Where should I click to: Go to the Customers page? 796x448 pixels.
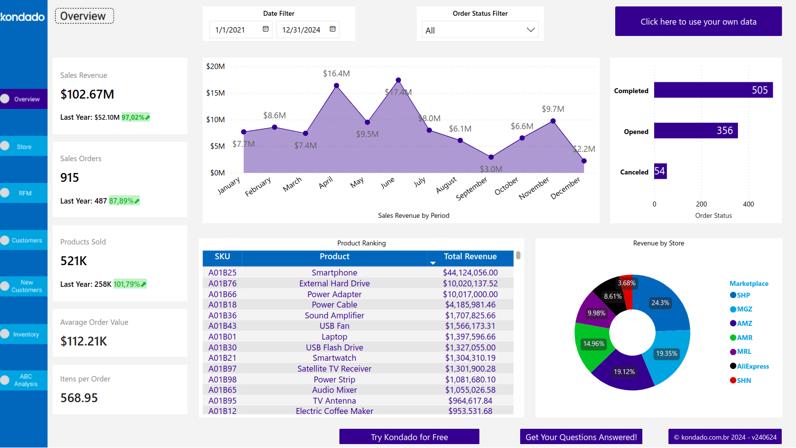coord(24,240)
